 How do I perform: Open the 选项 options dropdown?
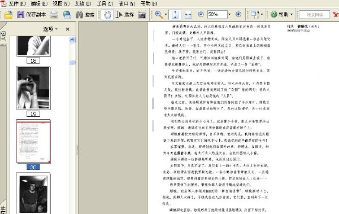coord(51,29)
